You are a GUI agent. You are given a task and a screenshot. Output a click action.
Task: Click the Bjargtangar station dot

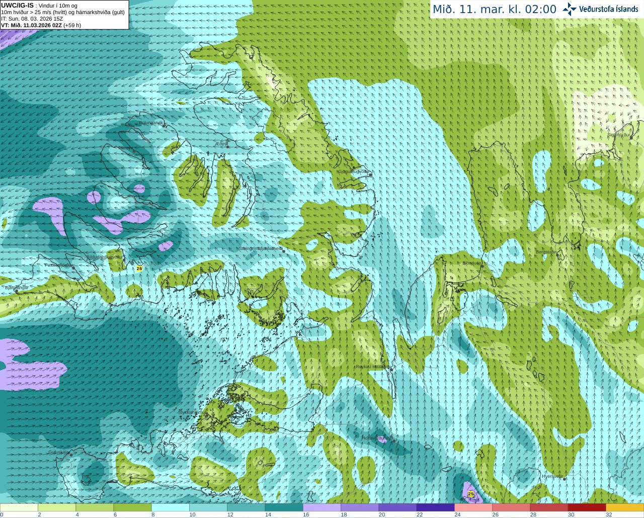[17, 291]
